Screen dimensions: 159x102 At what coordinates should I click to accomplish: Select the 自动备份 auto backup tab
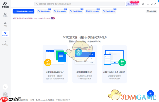[x=5, y=34]
